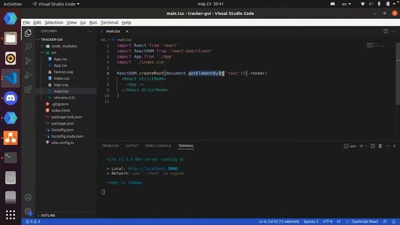
Task: Change indentation via Spaces: 2
Action: (311, 221)
